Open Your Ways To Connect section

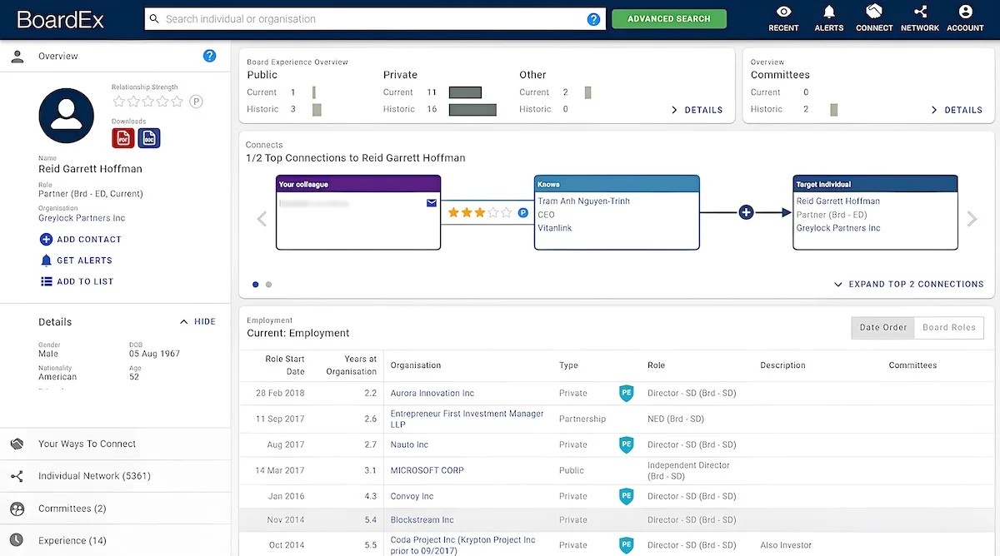pyautogui.click(x=115, y=444)
